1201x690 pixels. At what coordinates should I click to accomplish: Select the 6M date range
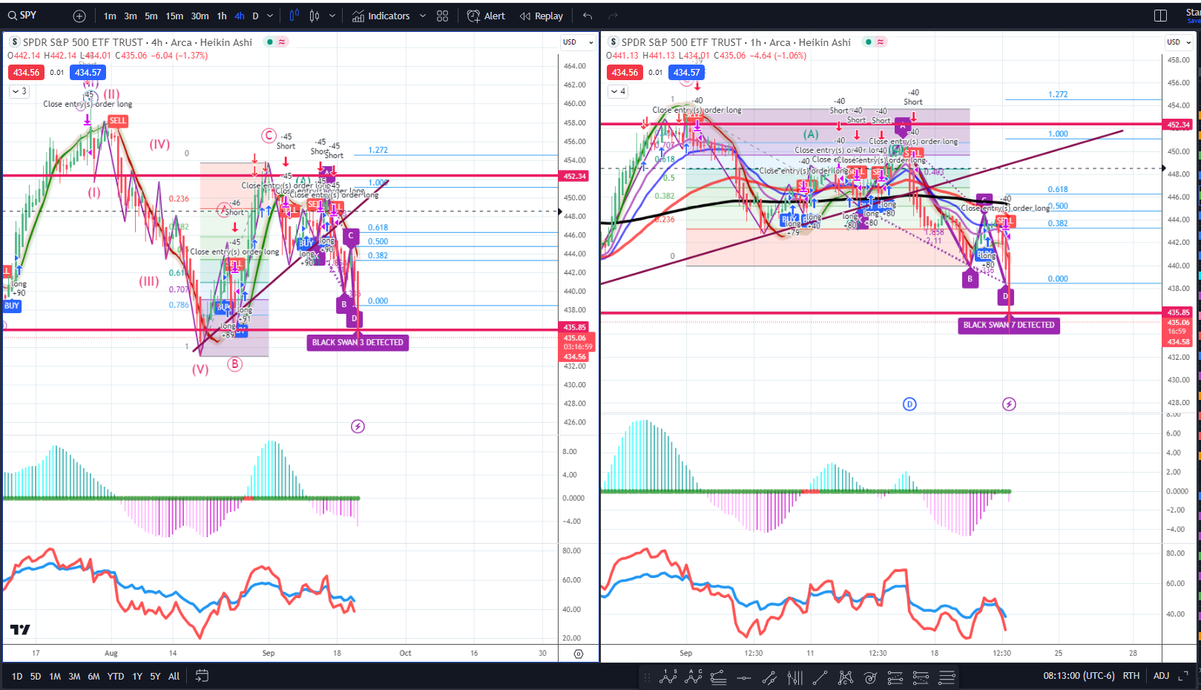tap(93, 676)
